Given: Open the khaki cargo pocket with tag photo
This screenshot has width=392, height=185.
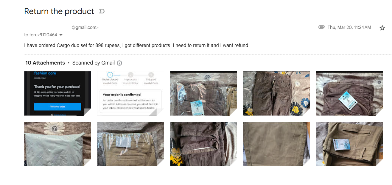Looking at the screenshot, I should point(349,144).
